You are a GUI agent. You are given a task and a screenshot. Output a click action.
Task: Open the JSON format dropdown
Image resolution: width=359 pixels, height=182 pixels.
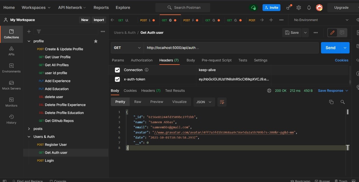tap(204, 102)
